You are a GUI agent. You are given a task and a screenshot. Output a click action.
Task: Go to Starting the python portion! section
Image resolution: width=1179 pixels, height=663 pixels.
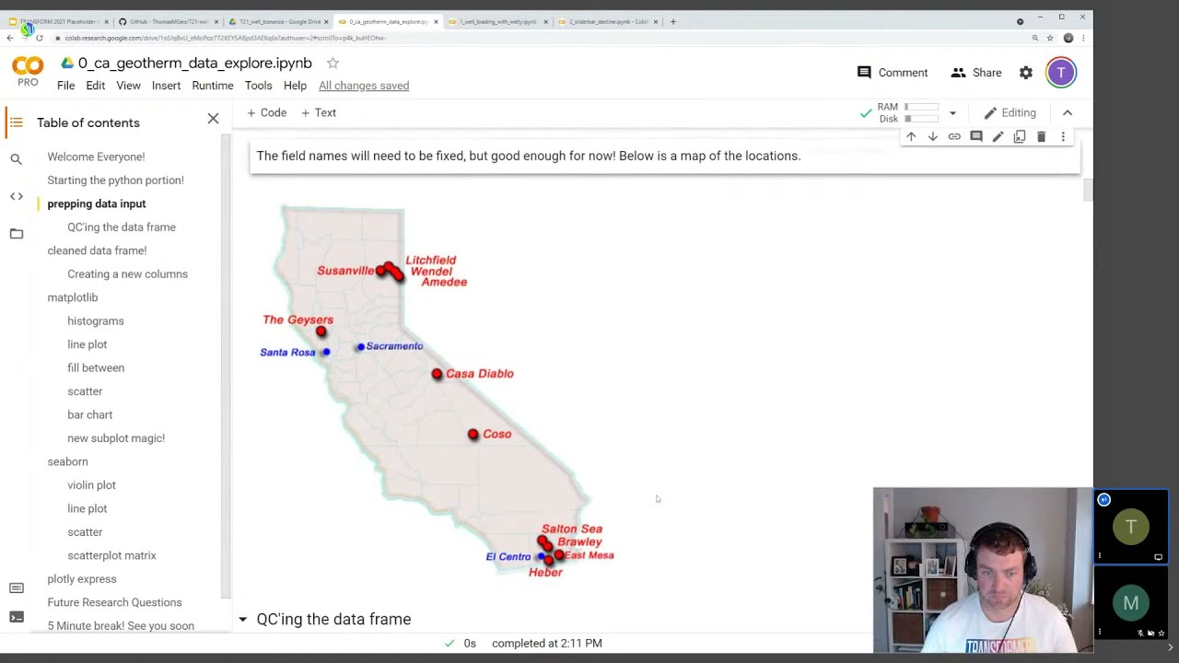coord(115,180)
